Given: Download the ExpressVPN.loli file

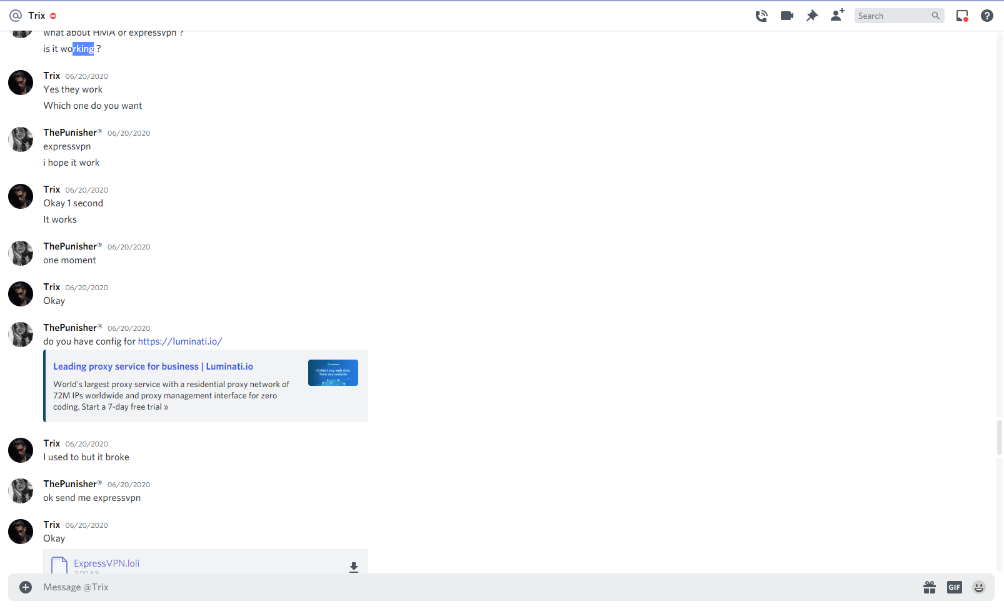Looking at the screenshot, I should pos(354,567).
